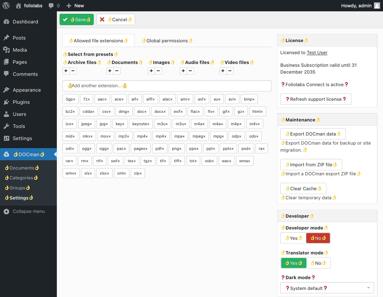Remove the xlsx extension tag
This screenshot has height=297, width=383.
point(108,173)
